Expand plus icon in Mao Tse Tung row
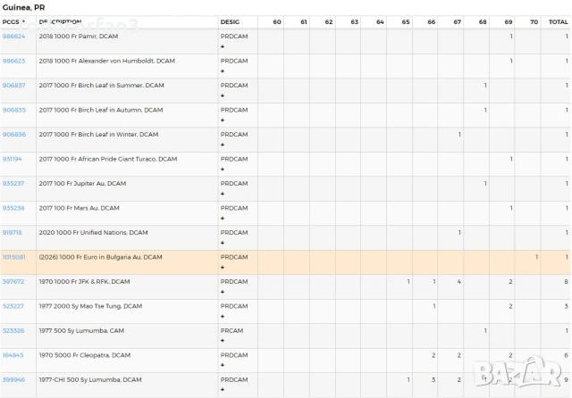 point(223,317)
